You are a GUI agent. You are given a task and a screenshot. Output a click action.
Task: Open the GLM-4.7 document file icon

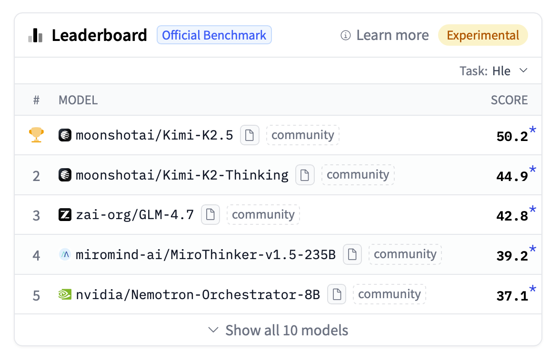[x=210, y=215]
